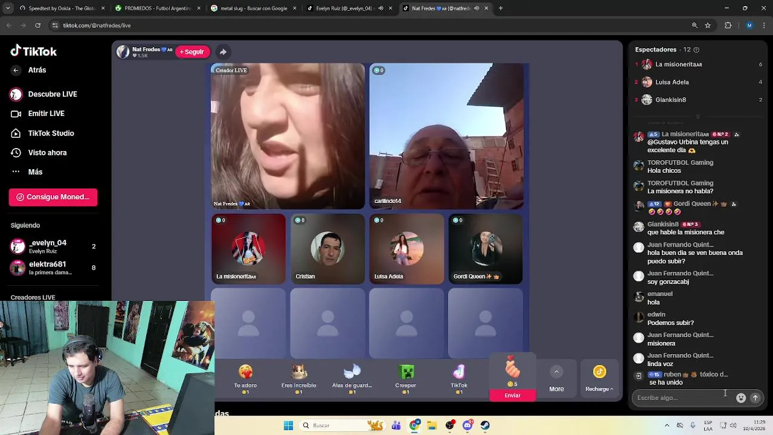Open the browser extensions puzzle icon
This screenshot has width=773, height=435.
[x=728, y=25]
